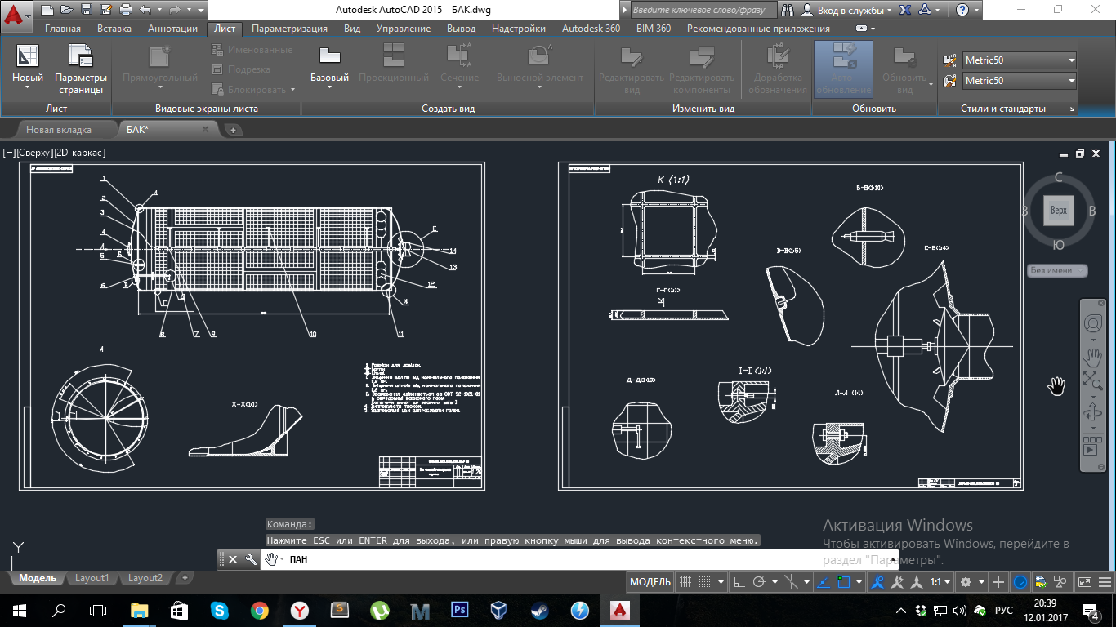The image size is (1116, 627).
Task: Click the ViewCube Верх top face
Action: tap(1059, 211)
